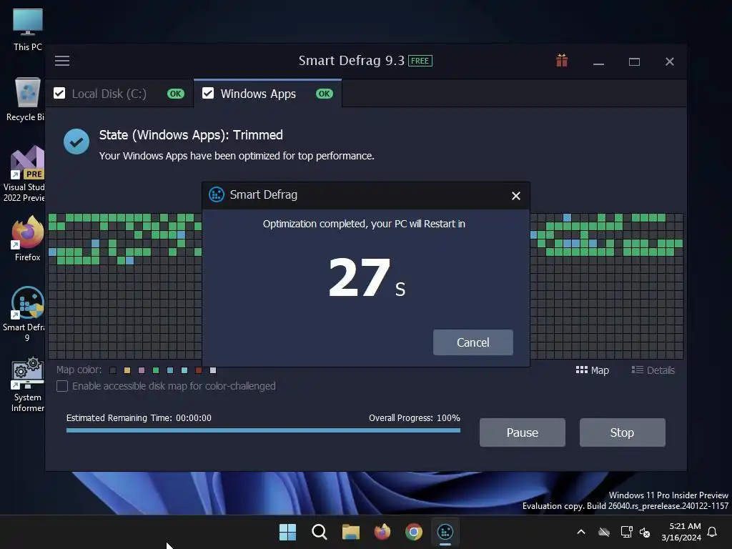The image size is (732, 549).
Task: Open System Informer desktop shortcut
Action: (x=28, y=385)
